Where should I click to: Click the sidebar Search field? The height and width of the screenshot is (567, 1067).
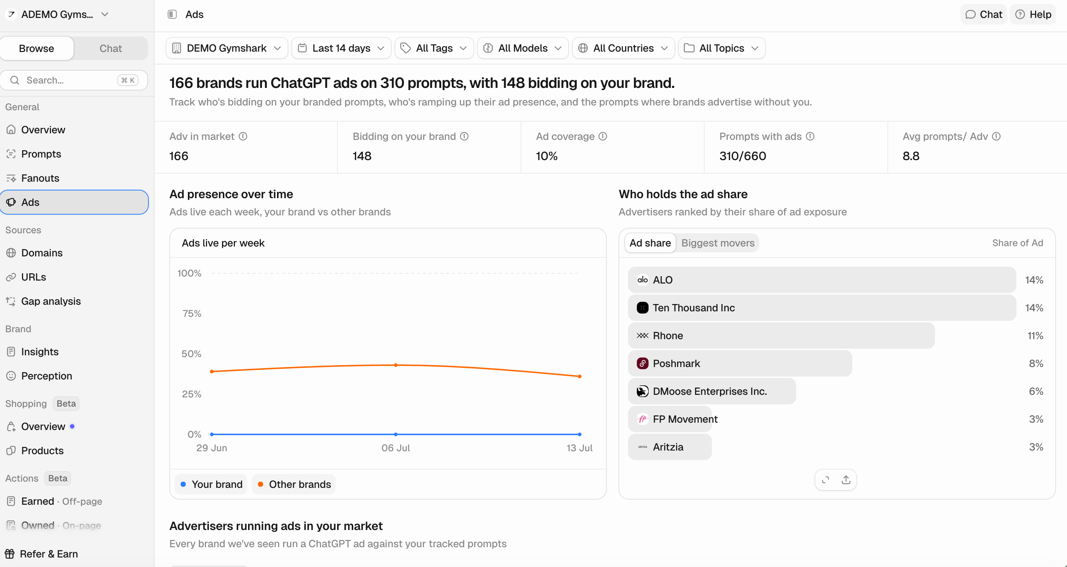pos(74,80)
